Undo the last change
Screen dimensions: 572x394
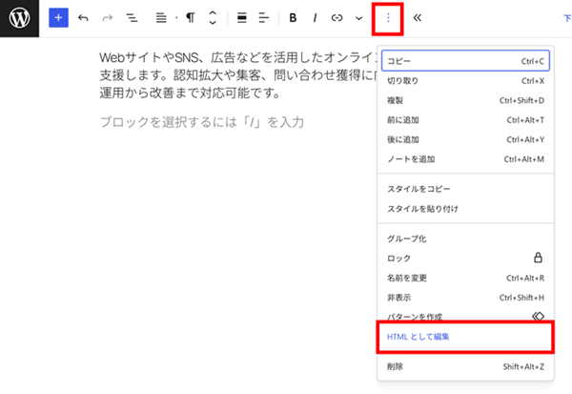[x=83, y=18]
